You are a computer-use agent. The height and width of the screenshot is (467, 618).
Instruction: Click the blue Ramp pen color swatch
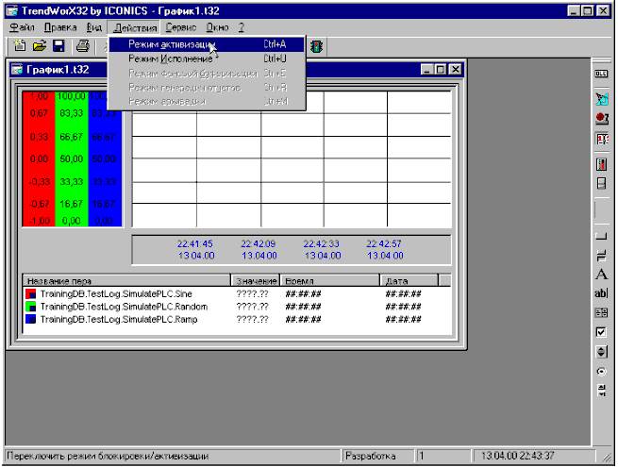pyautogui.click(x=30, y=319)
